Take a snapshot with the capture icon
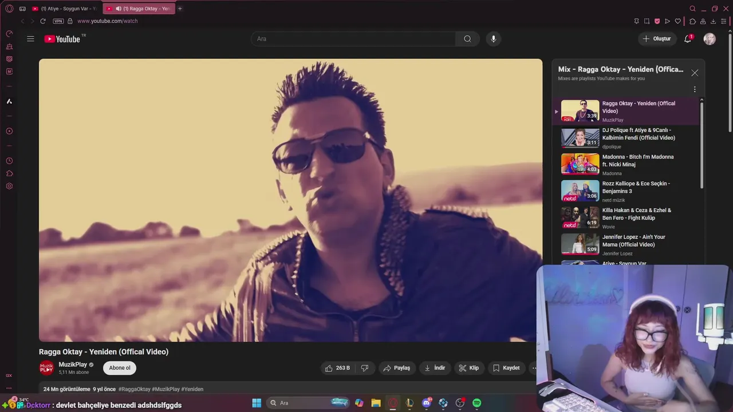Viewport: 733px width, 412px height. point(647,21)
